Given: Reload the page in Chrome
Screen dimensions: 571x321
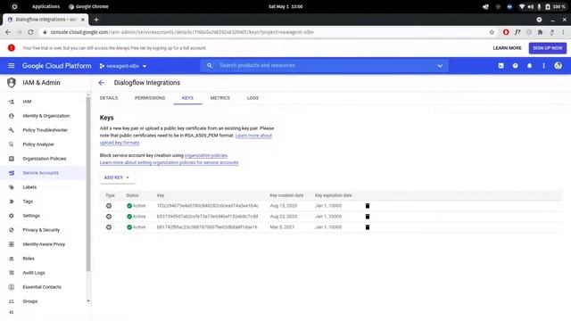Looking at the screenshot, I should pos(30,32).
